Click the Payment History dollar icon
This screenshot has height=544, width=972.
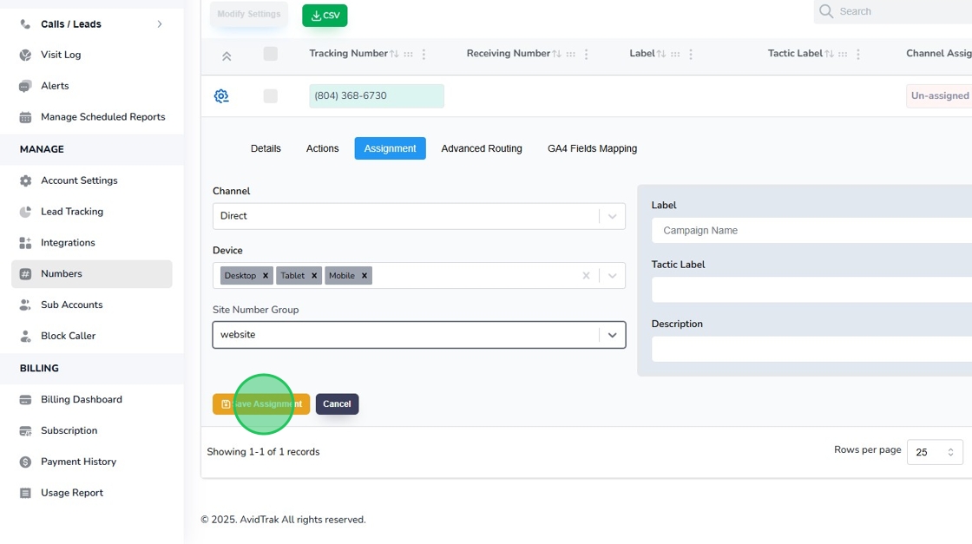point(25,462)
